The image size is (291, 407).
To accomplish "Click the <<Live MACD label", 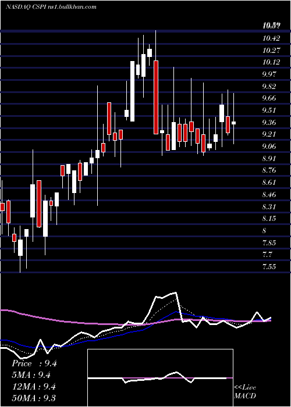I will [x=245, y=392].
